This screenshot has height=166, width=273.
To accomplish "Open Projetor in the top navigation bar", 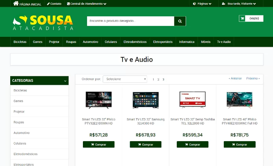I will [x=54, y=42].
